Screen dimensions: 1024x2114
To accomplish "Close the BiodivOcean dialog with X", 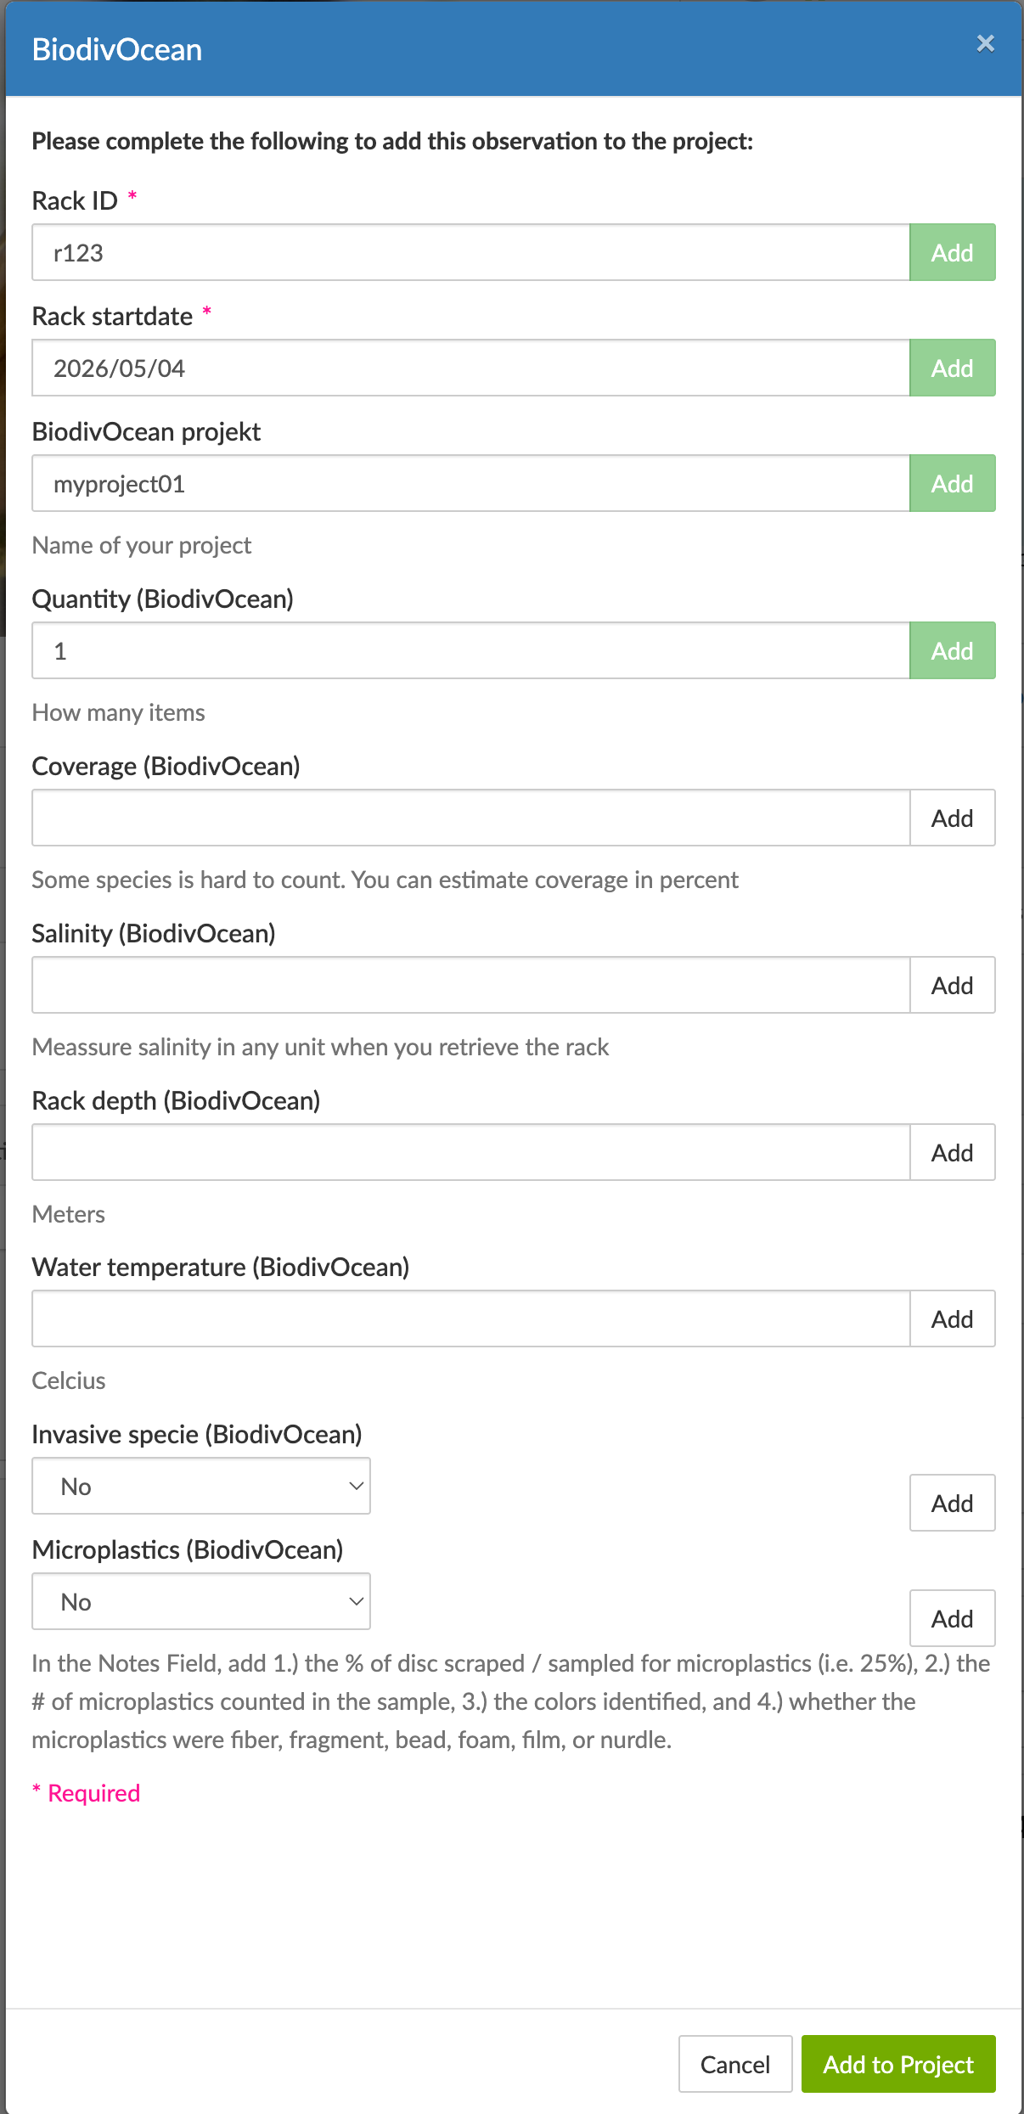I will (x=985, y=43).
